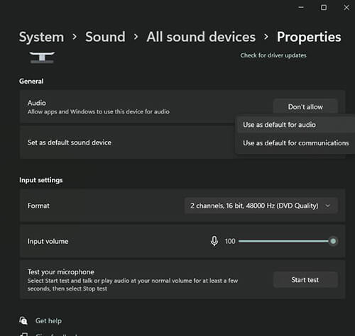Click the input volume value 100
The height and width of the screenshot is (336, 355).
pyautogui.click(x=230, y=241)
